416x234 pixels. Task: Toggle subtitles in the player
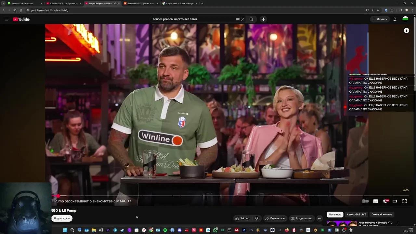[x=375, y=201]
